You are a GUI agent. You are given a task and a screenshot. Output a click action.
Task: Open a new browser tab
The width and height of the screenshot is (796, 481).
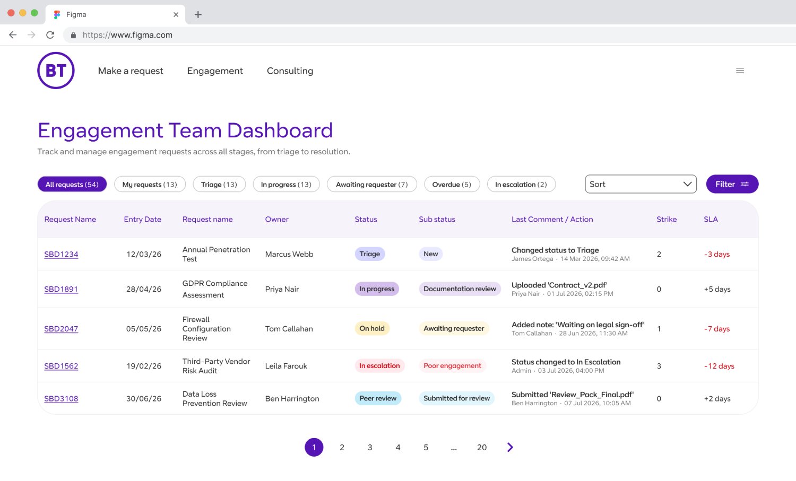click(x=198, y=14)
